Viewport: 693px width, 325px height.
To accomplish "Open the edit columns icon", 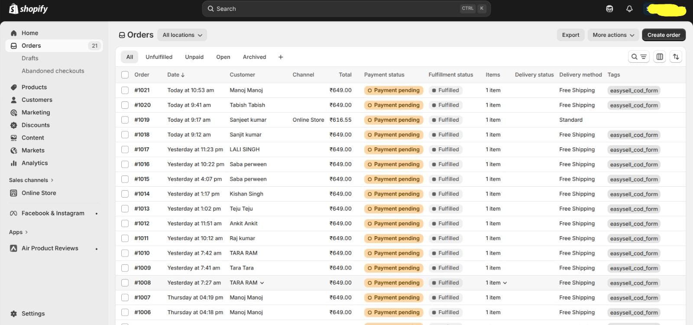I will point(660,57).
